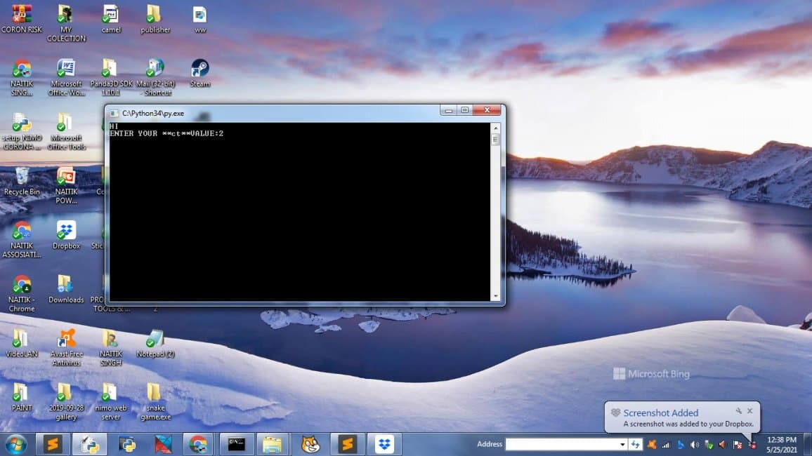Open the MY COLECTION desktop folder
812x456 pixels.
pyautogui.click(x=66, y=22)
